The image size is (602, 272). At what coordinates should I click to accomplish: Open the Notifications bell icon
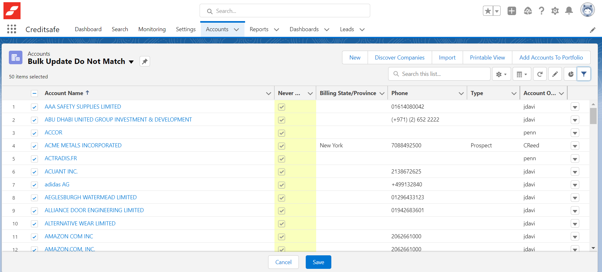coord(569,11)
